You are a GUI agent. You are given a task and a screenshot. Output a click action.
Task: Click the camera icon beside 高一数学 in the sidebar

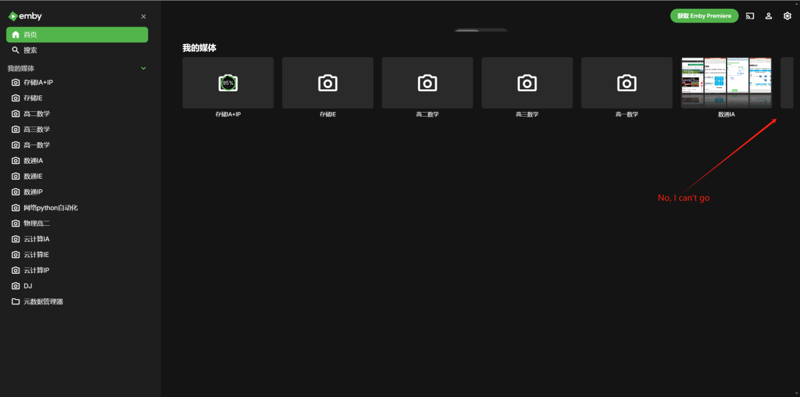[x=15, y=145]
